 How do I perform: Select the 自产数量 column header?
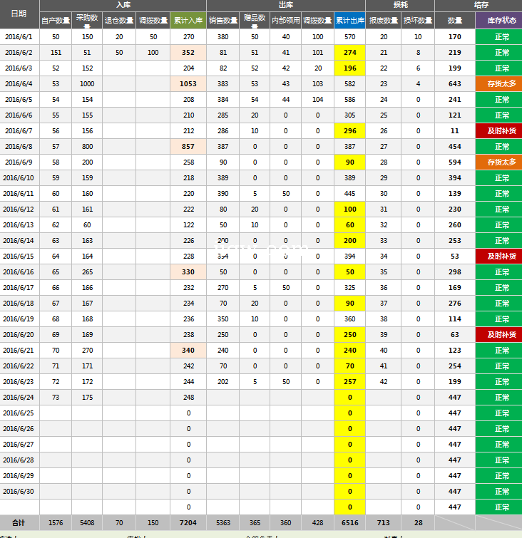[x=56, y=21]
